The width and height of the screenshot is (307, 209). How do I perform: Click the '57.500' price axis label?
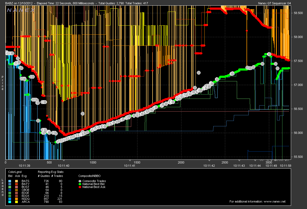tap(298, 61)
